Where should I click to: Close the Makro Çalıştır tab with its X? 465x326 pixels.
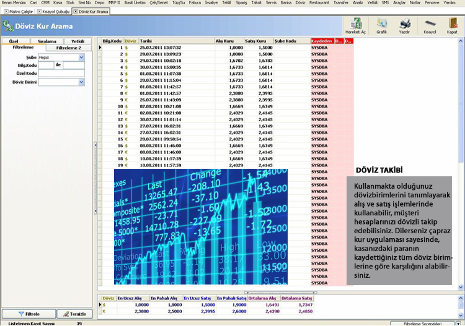tap(5, 11)
